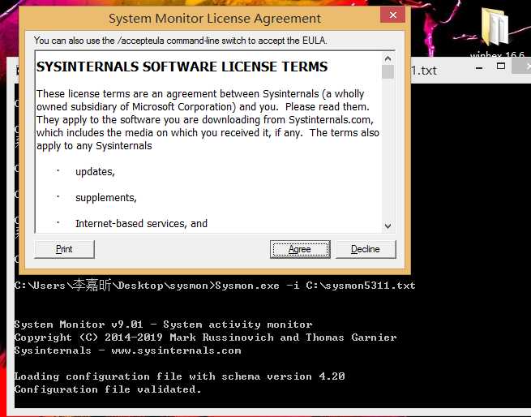This screenshot has height=417, width=531.
Task: Click the 'Internet-based services, and' line
Action: click(x=141, y=224)
